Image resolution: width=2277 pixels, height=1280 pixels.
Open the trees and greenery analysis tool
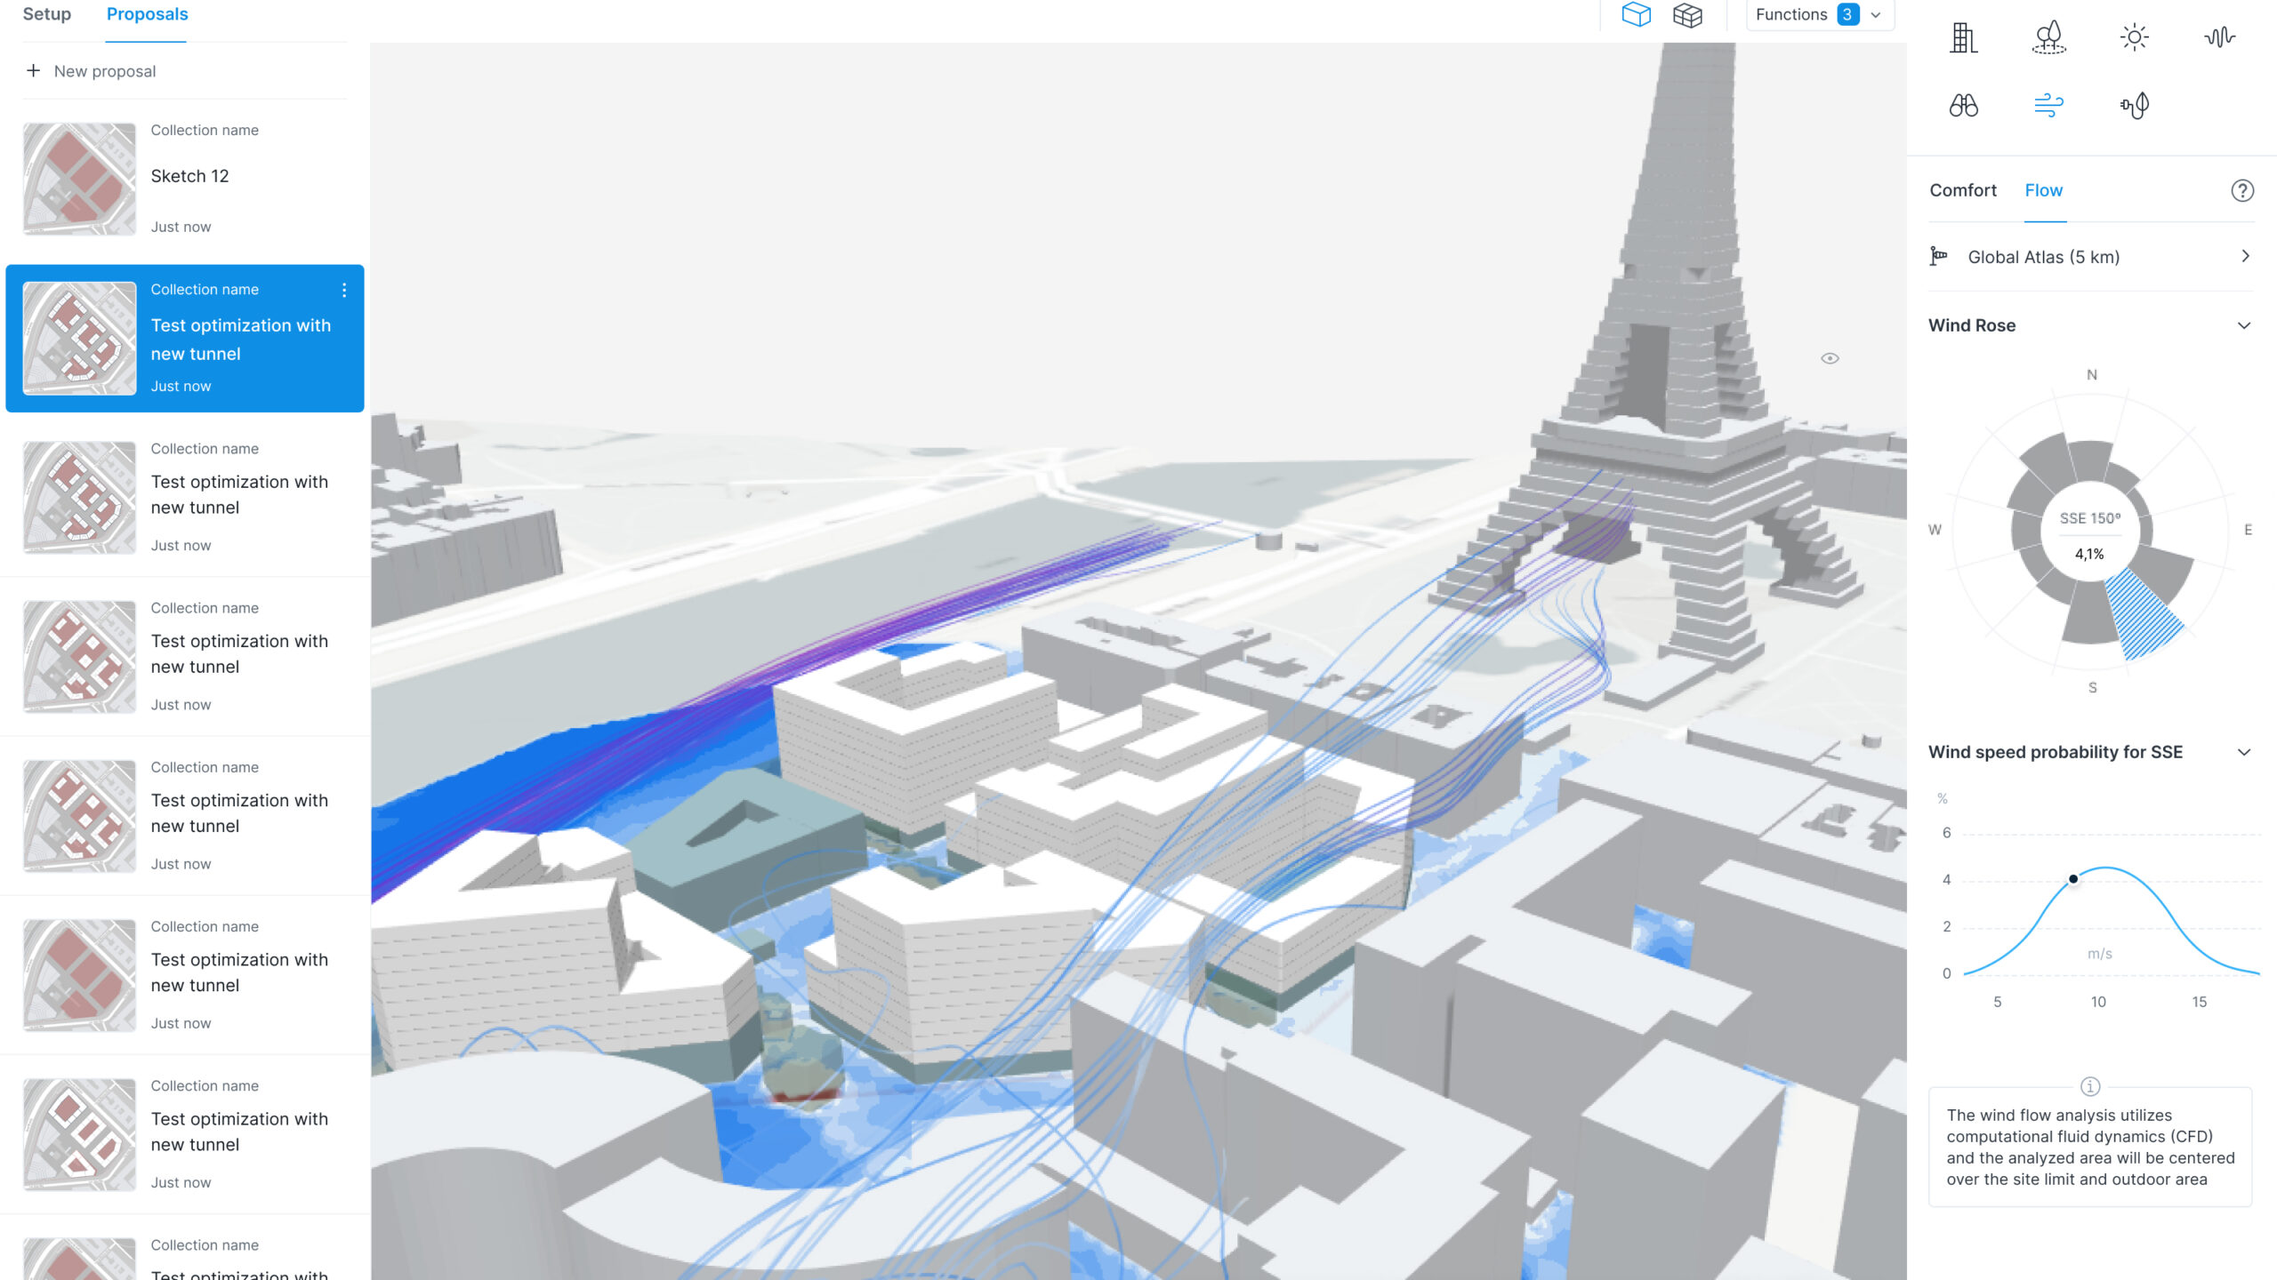pyautogui.click(x=2048, y=37)
